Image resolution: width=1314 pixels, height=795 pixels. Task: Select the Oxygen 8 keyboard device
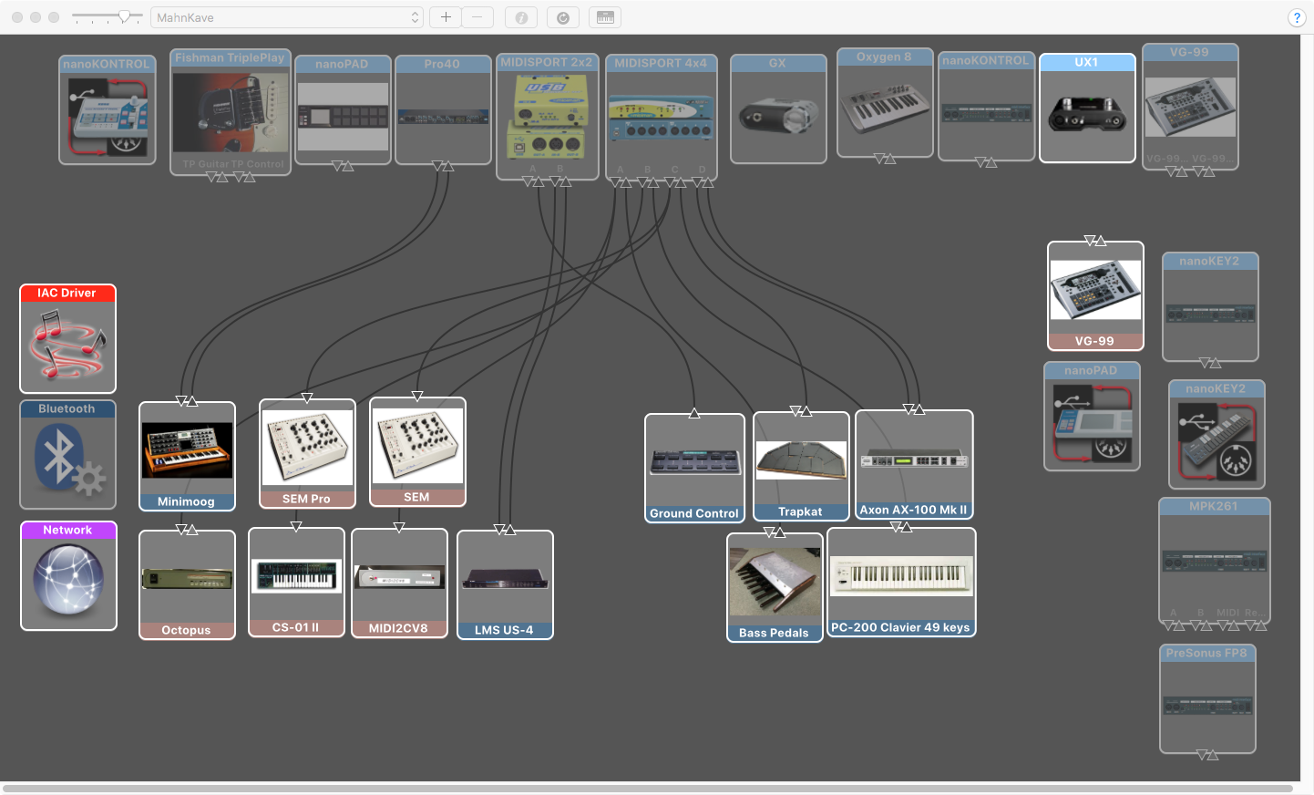(885, 102)
